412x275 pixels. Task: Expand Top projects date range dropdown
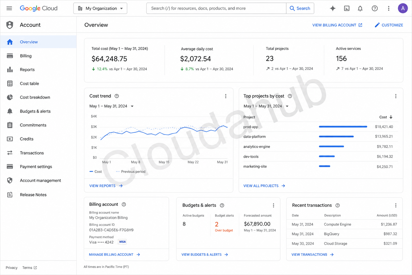[x=266, y=106]
